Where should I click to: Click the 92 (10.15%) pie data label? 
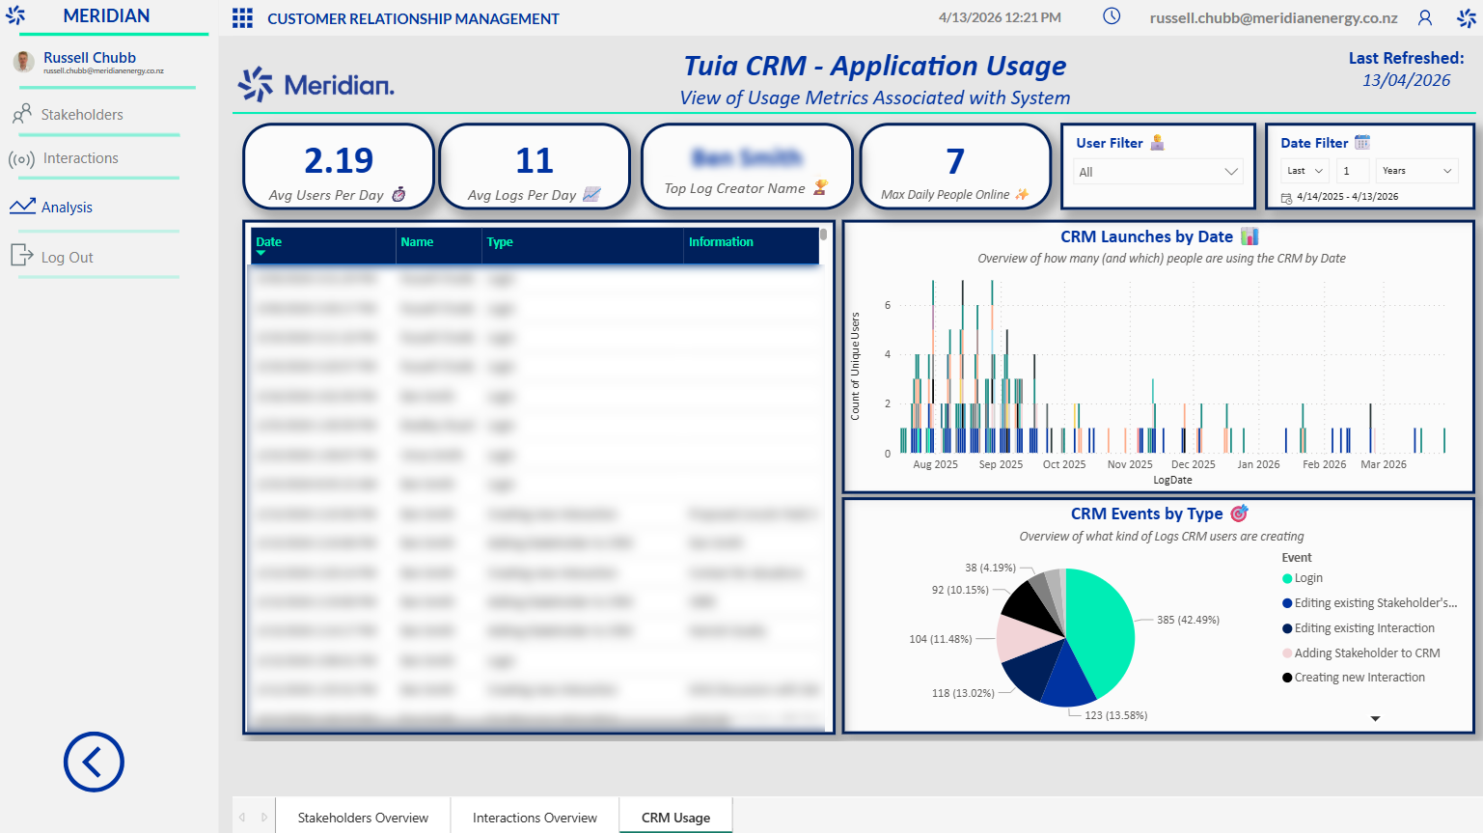[x=960, y=590]
